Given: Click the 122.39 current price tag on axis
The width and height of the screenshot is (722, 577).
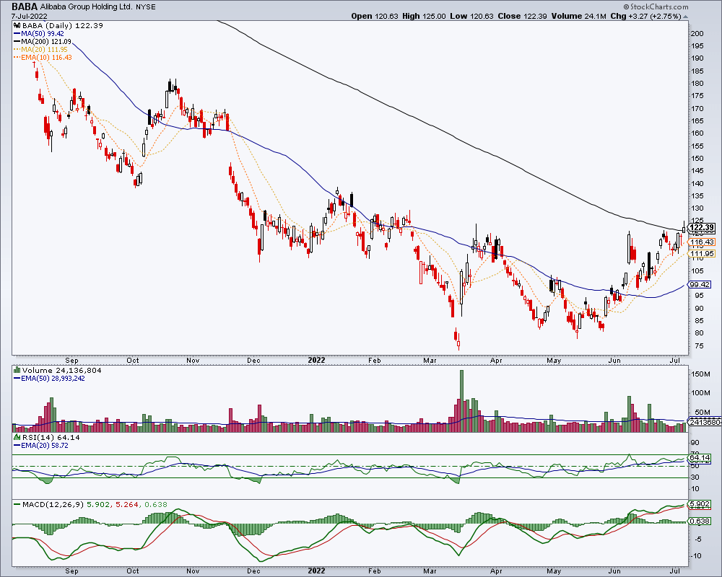Looking at the screenshot, I should point(703,228).
